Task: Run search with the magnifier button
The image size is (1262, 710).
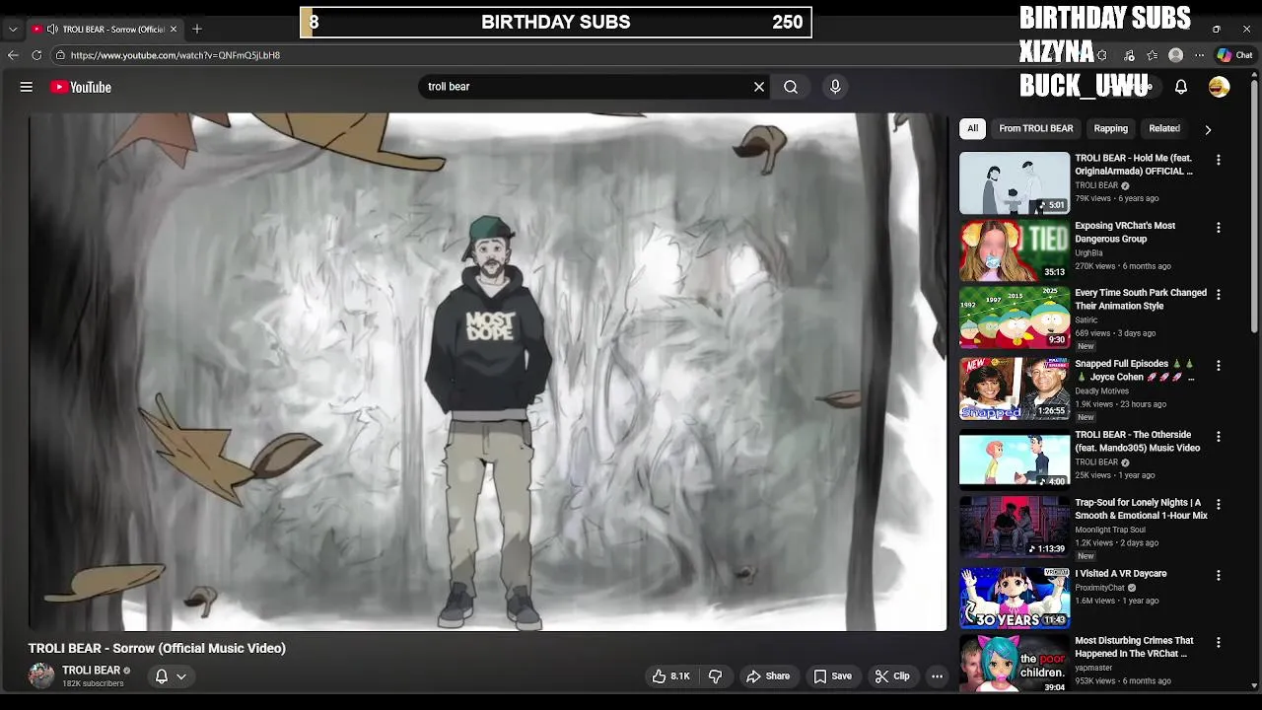Action: pos(791,87)
